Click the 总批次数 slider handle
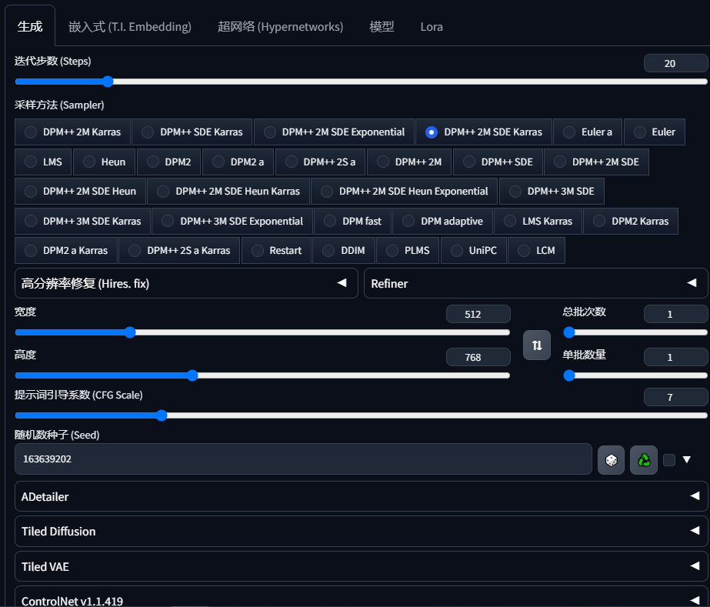The image size is (710, 607). click(x=569, y=332)
